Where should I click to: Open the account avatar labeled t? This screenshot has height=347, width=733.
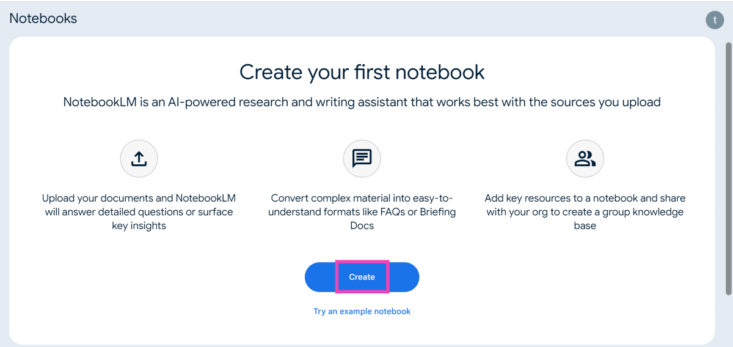(715, 20)
